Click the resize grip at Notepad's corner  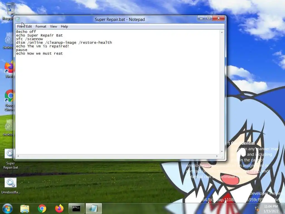coord(222,157)
